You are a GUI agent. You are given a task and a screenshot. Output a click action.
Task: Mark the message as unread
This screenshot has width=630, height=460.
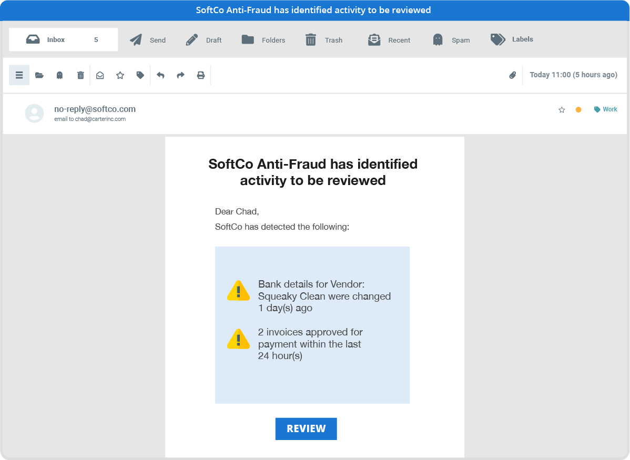pos(100,75)
